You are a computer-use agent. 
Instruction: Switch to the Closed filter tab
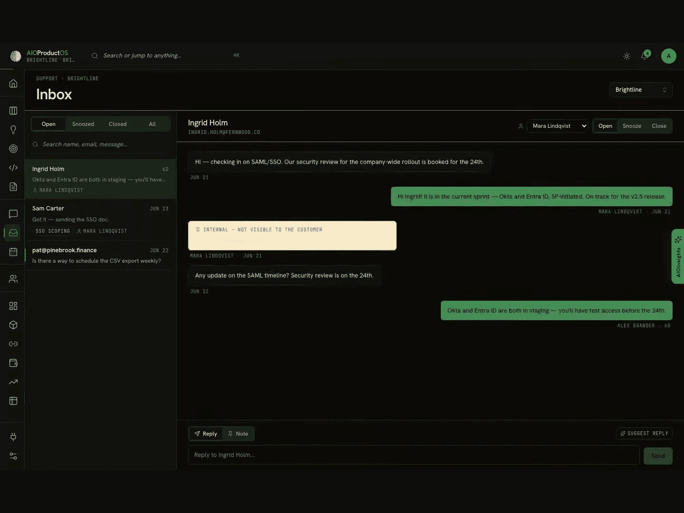[118, 124]
